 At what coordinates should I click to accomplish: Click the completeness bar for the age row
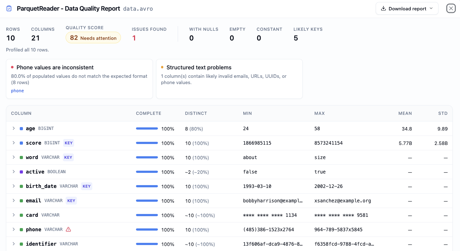tap(147, 129)
